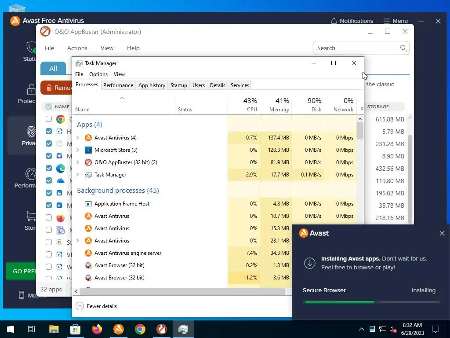Open the Actions menu in AppBuster

pos(77,48)
